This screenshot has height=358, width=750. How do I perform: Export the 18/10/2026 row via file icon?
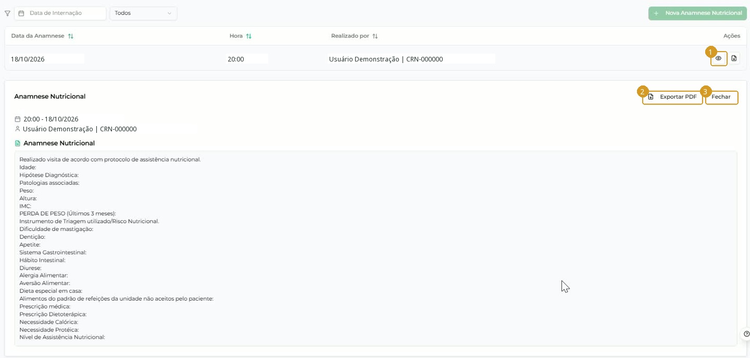pos(734,58)
